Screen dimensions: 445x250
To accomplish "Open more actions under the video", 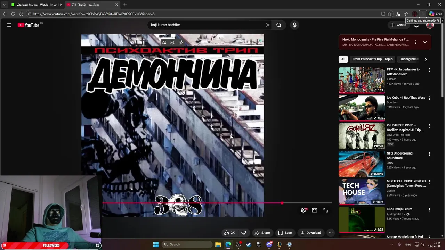I will (331, 233).
